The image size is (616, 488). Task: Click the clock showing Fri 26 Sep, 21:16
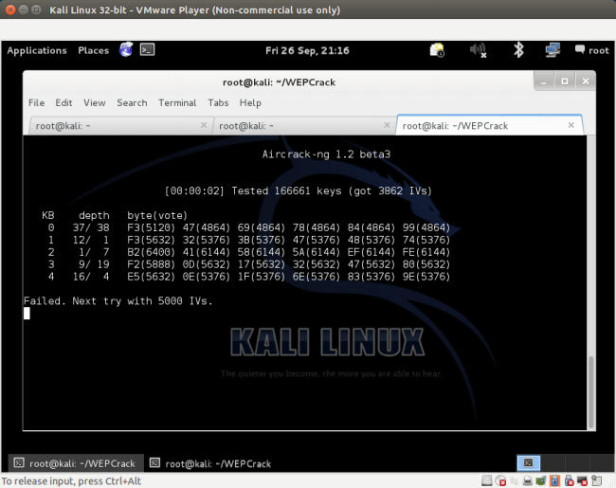[309, 51]
